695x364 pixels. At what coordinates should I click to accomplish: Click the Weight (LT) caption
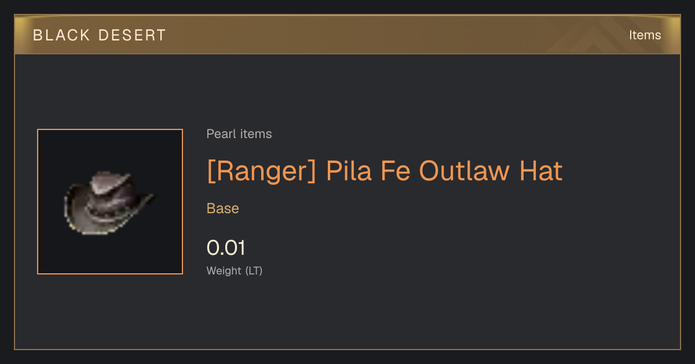[235, 270]
